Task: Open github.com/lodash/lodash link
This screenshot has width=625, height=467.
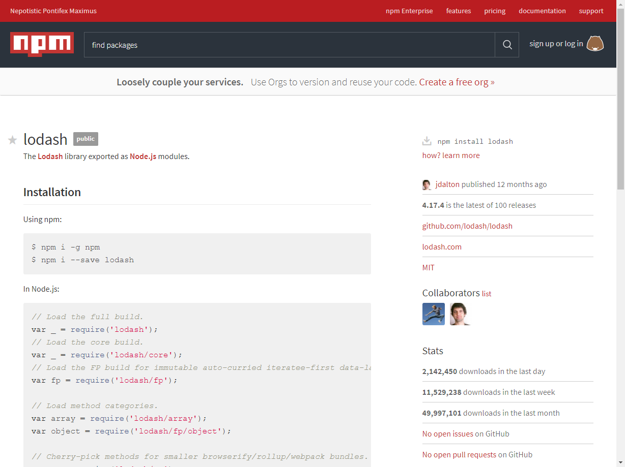Action: 467,226
